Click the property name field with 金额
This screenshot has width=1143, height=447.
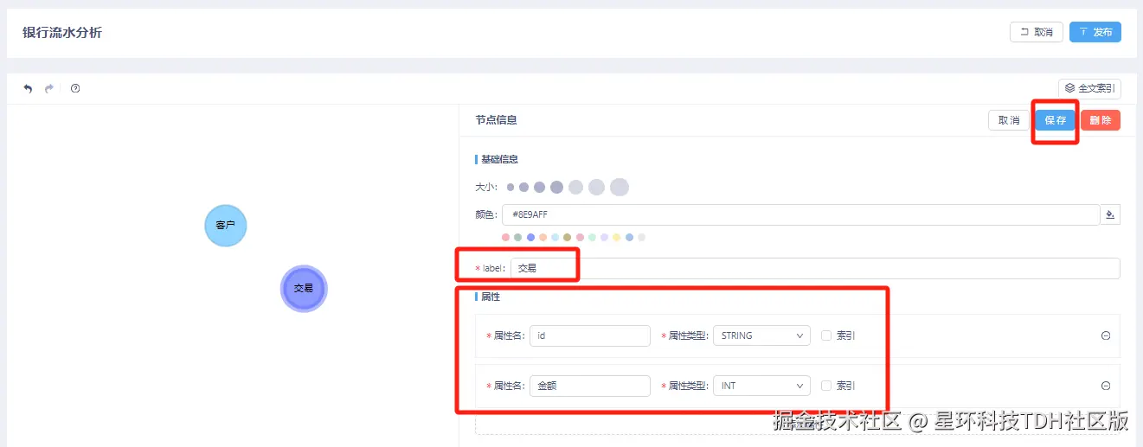click(590, 386)
